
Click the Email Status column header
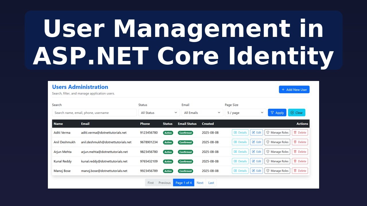(187, 124)
